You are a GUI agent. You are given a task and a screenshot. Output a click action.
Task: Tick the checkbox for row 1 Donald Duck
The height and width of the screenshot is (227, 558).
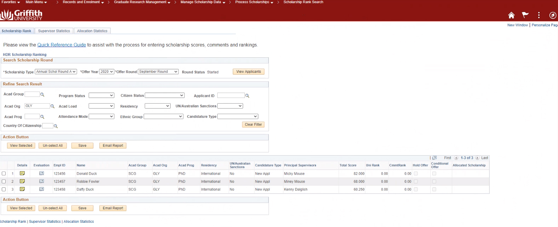tap(4, 174)
